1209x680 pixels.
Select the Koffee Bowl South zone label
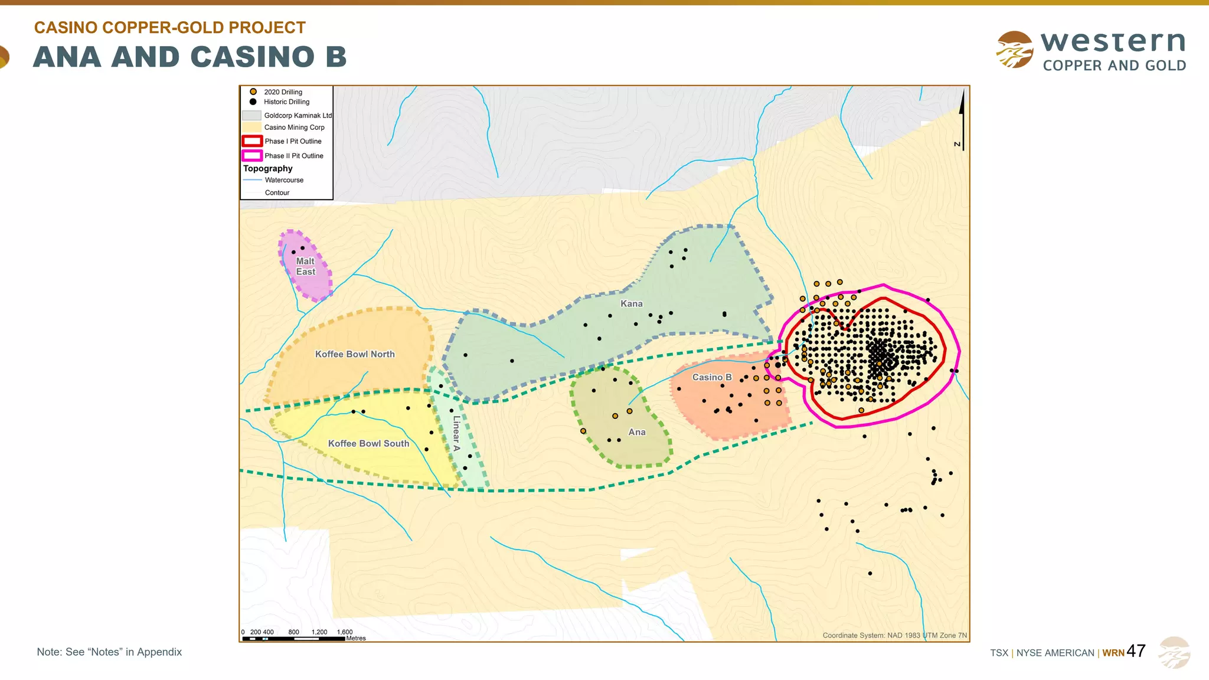[x=368, y=443]
